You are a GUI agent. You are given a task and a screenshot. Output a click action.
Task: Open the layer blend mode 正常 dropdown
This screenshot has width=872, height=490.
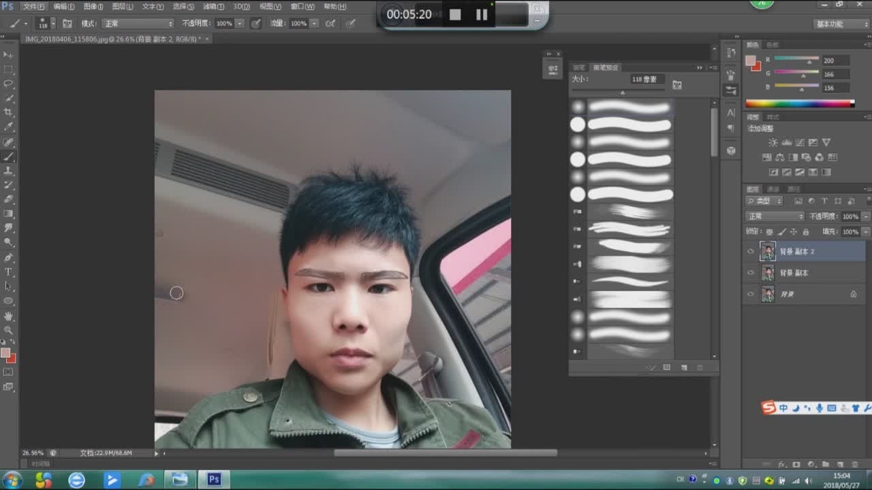click(775, 216)
